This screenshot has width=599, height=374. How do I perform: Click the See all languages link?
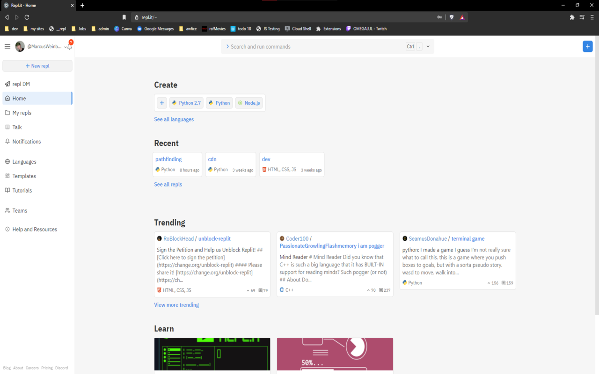tap(174, 119)
